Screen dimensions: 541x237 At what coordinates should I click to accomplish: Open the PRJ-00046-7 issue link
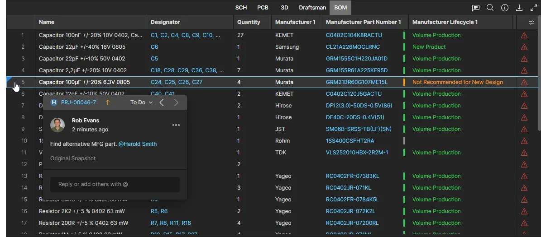[78, 102]
